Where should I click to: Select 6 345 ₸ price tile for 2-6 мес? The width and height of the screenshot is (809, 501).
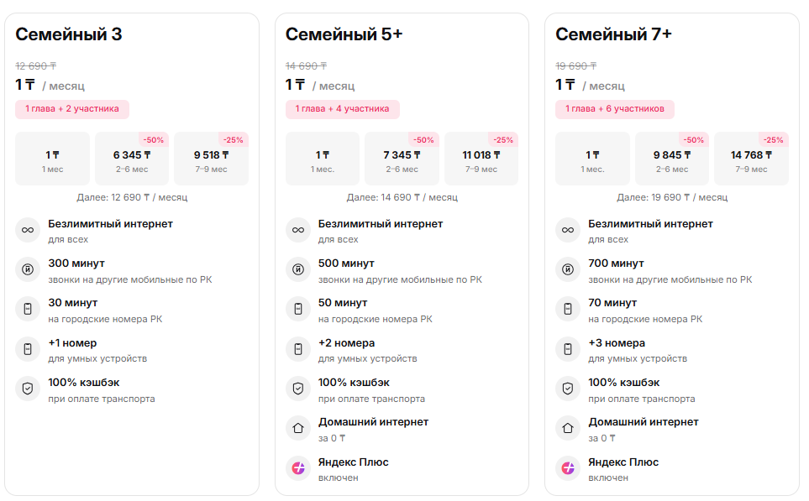[132, 159]
